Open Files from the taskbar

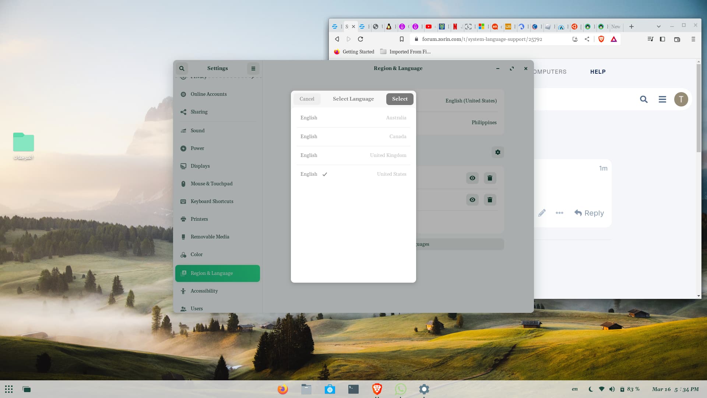point(306,389)
